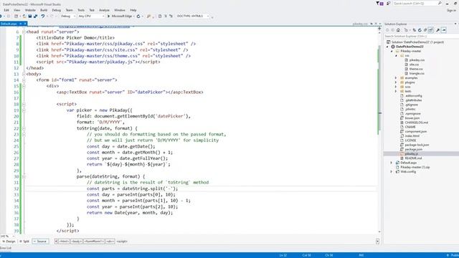
Task: Click the notifications flag filter icon
Action: coord(379,4)
